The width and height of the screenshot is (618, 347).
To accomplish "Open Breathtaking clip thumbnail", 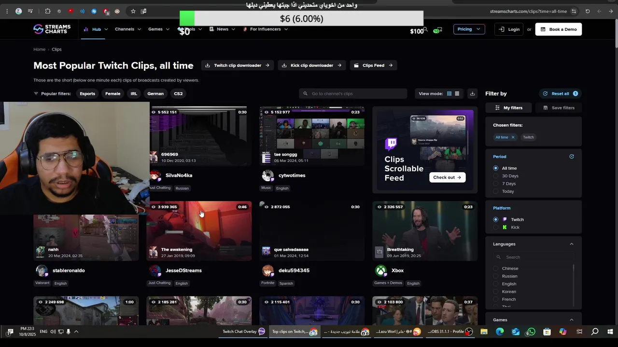I will 425,231.
